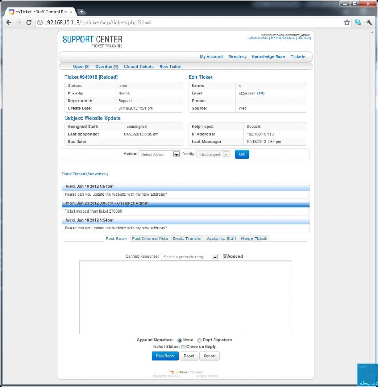Viewport: 378px width, 387px height.
Task: Click the '- unassigned -' staff value
Action: pyautogui.click(x=137, y=127)
